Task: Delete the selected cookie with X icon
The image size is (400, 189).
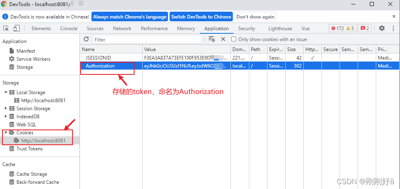Action: click(223, 39)
